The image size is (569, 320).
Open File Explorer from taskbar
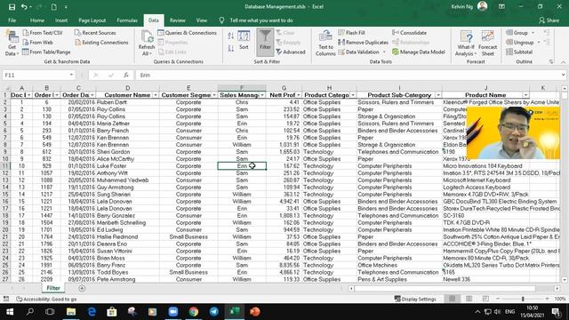pos(71,312)
